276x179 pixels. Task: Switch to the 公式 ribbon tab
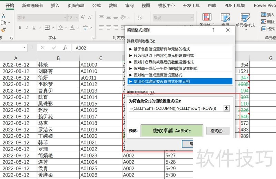pyautogui.click(x=97, y=6)
